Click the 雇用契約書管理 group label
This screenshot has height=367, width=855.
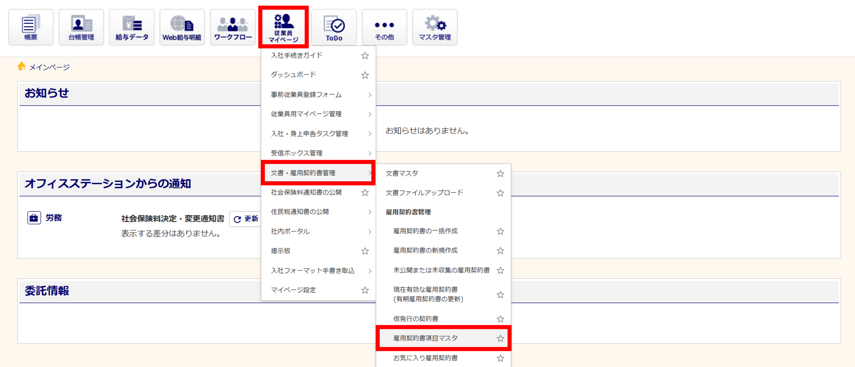408,212
